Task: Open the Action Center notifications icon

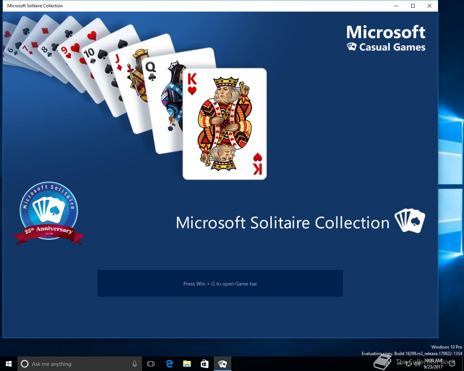Action: coord(452,364)
